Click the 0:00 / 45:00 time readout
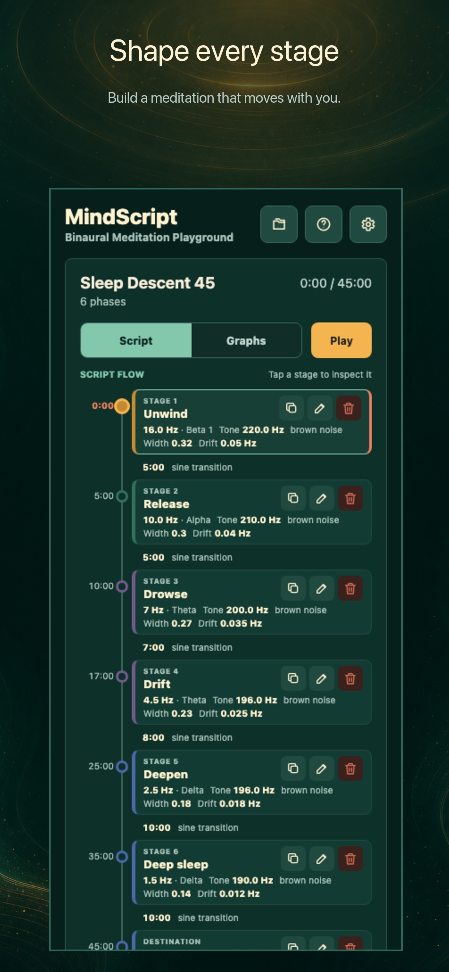Image resolution: width=449 pixels, height=972 pixels. point(335,283)
